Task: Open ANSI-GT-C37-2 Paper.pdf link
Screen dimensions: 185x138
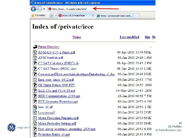Action: point(57,52)
